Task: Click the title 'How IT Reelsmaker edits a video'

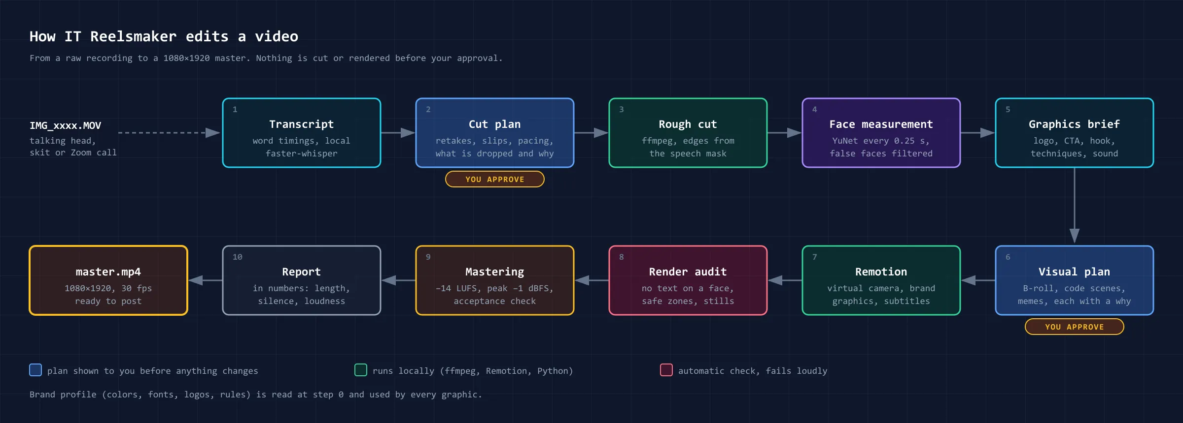Action: coord(164,36)
